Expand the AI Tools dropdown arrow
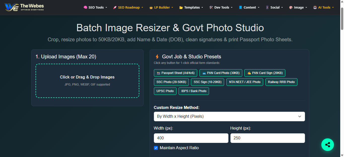 click(x=333, y=8)
